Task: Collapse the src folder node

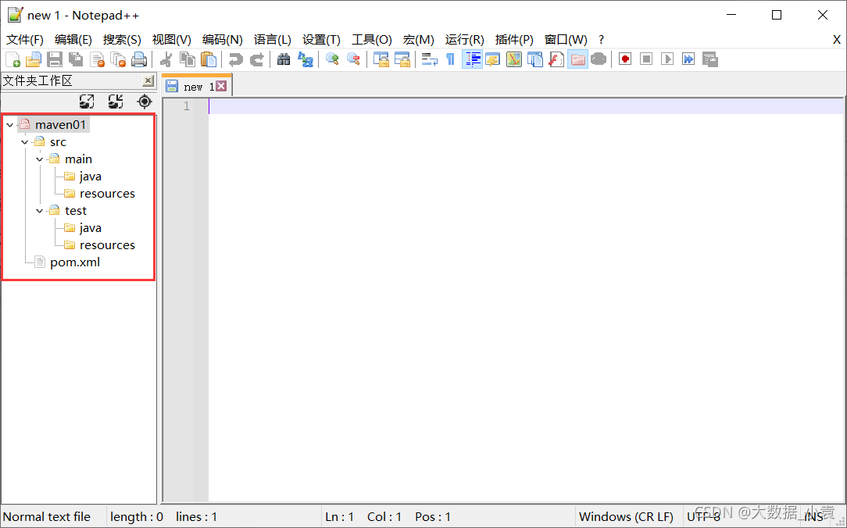Action: [x=25, y=142]
